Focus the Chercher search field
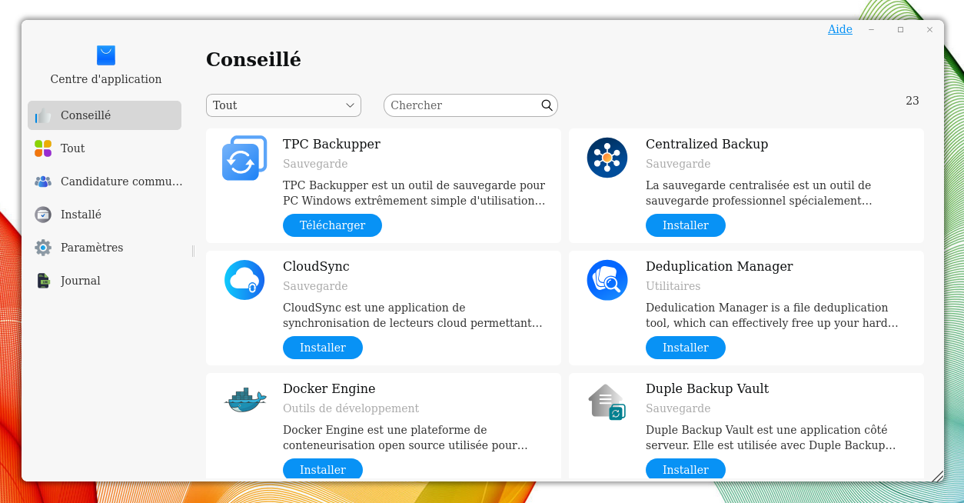Screen dimensions: 964x503 461,105
